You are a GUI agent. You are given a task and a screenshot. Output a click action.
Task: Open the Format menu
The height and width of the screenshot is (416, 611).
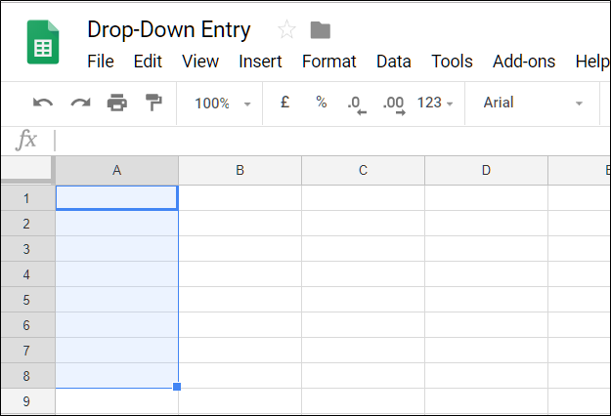click(x=328, y=62)
